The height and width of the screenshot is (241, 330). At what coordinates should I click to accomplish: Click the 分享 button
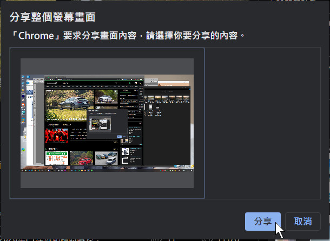[263, 222]
